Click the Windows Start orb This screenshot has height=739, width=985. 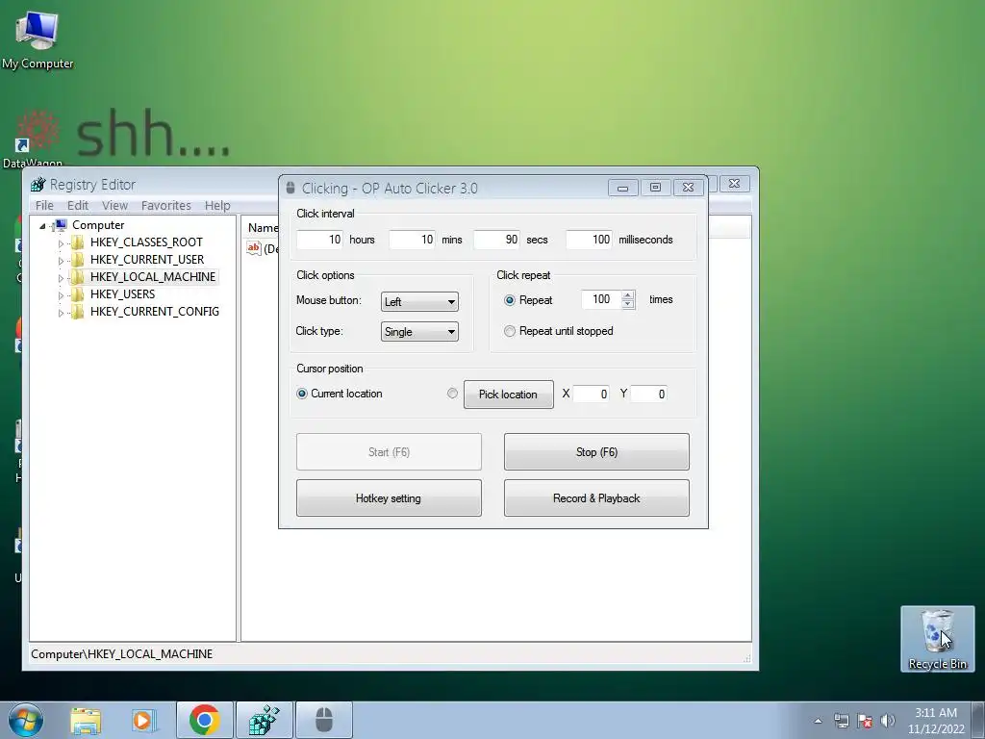click(25, 720)
